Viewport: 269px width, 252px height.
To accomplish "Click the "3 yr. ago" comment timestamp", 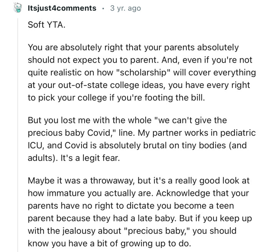I will click(x=125, y=8).
